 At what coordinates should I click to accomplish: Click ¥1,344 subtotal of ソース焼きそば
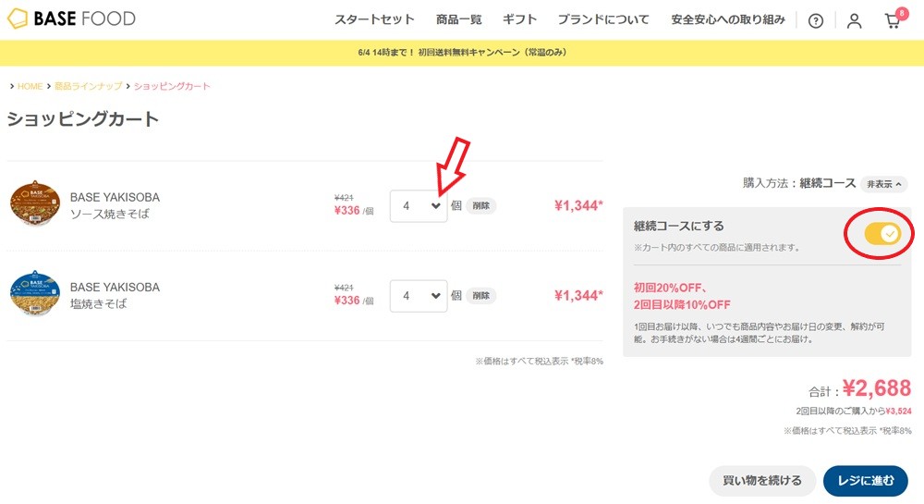(x=578, y=205)
